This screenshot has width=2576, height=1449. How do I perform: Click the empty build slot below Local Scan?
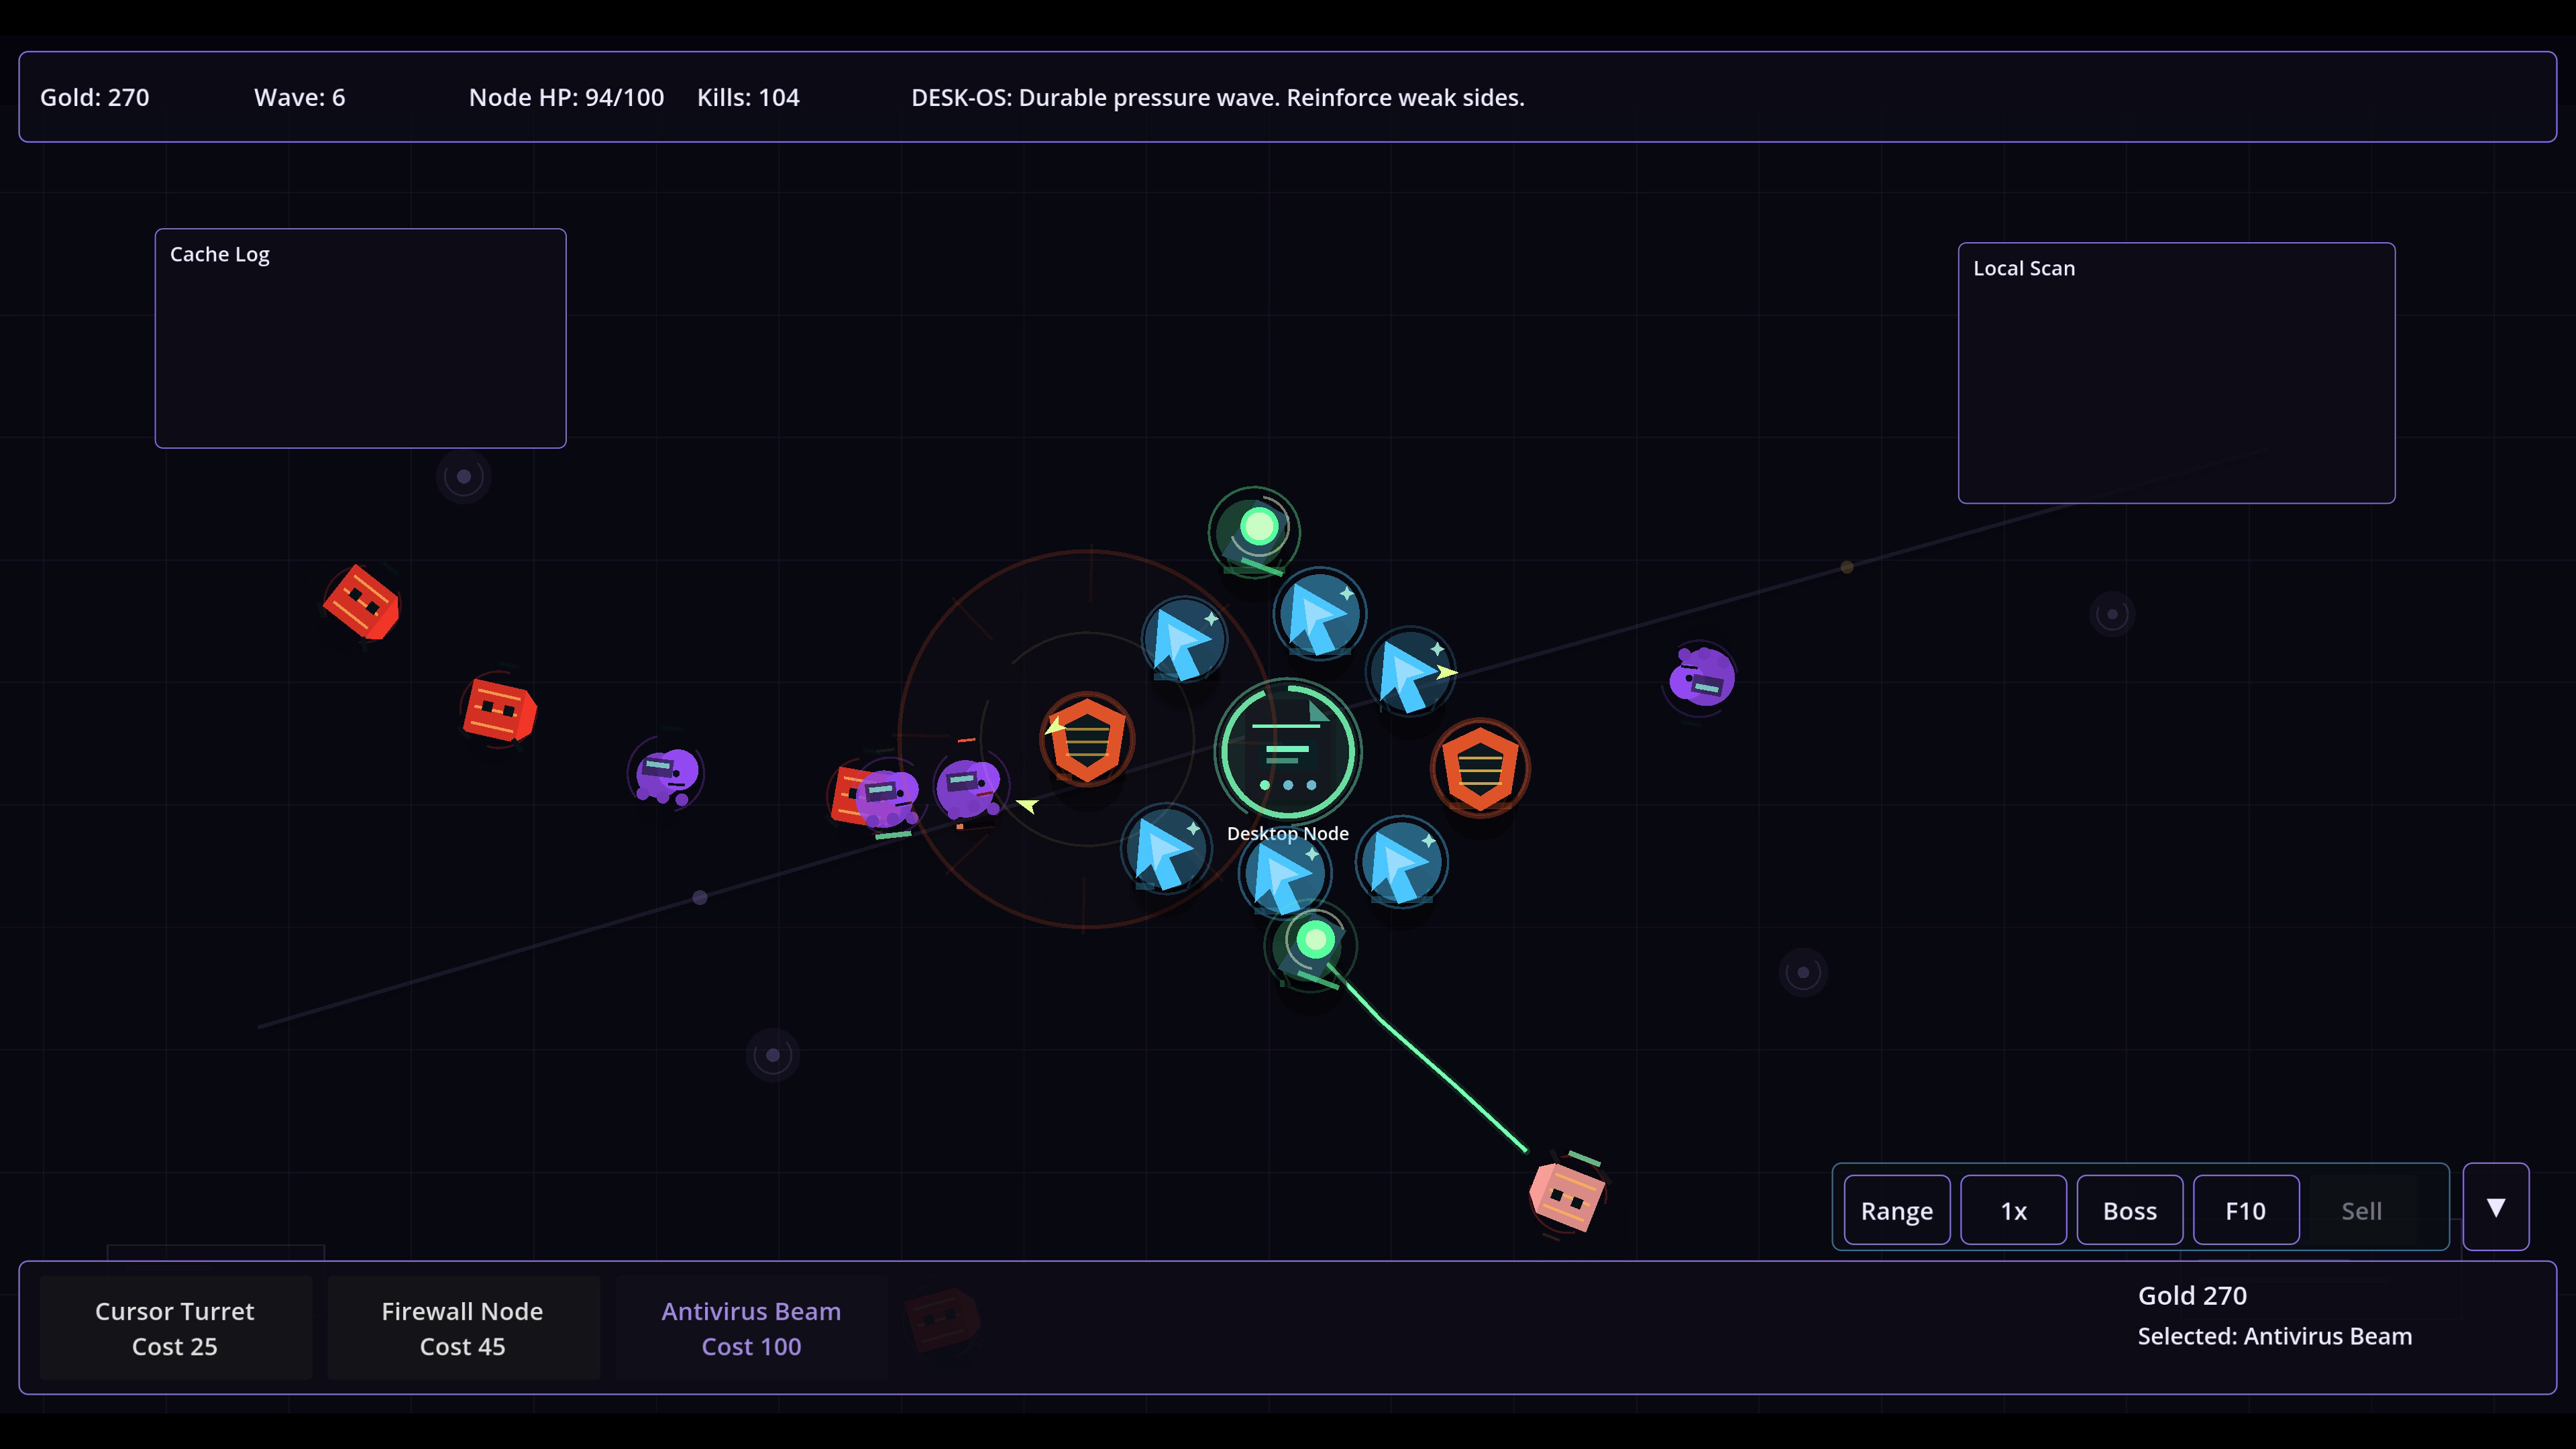coord(2112,614)
